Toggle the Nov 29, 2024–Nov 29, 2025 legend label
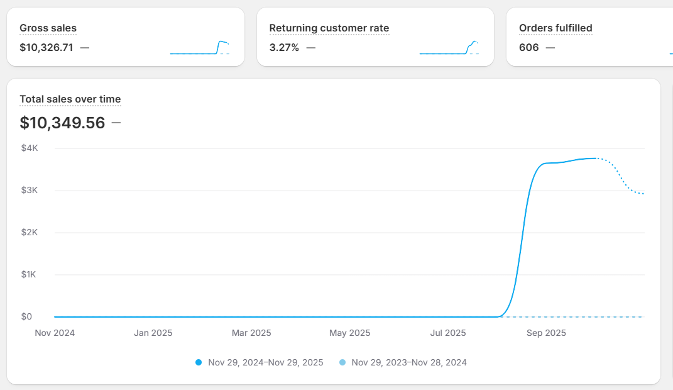673x390 pixels. [x=265, y=362]
